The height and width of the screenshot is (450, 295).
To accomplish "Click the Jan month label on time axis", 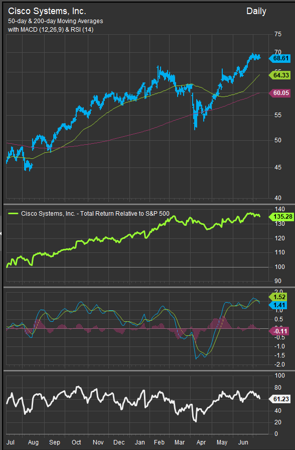I will pyautogui.click(x=140, y=442).
